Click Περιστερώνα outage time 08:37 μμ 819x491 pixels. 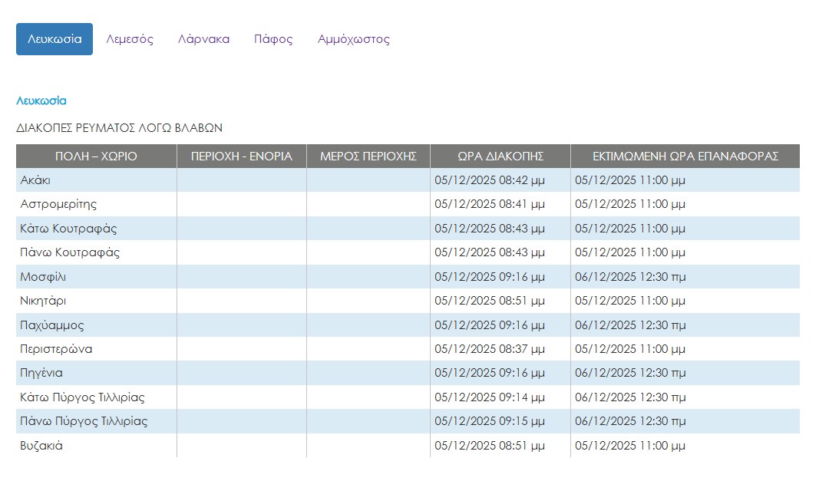tap(490, 349)
